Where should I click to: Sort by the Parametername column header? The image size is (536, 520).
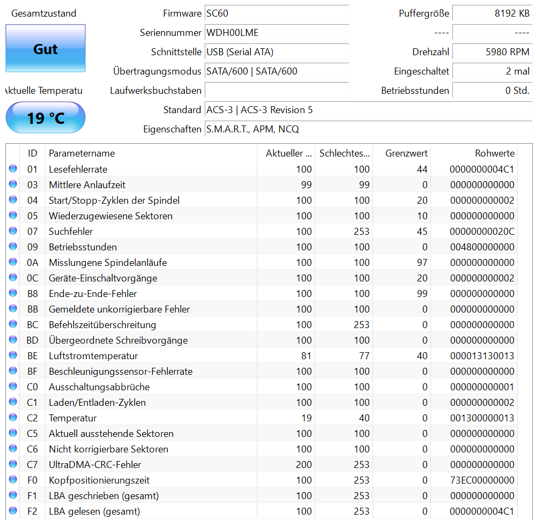click(x=151, y=153)
